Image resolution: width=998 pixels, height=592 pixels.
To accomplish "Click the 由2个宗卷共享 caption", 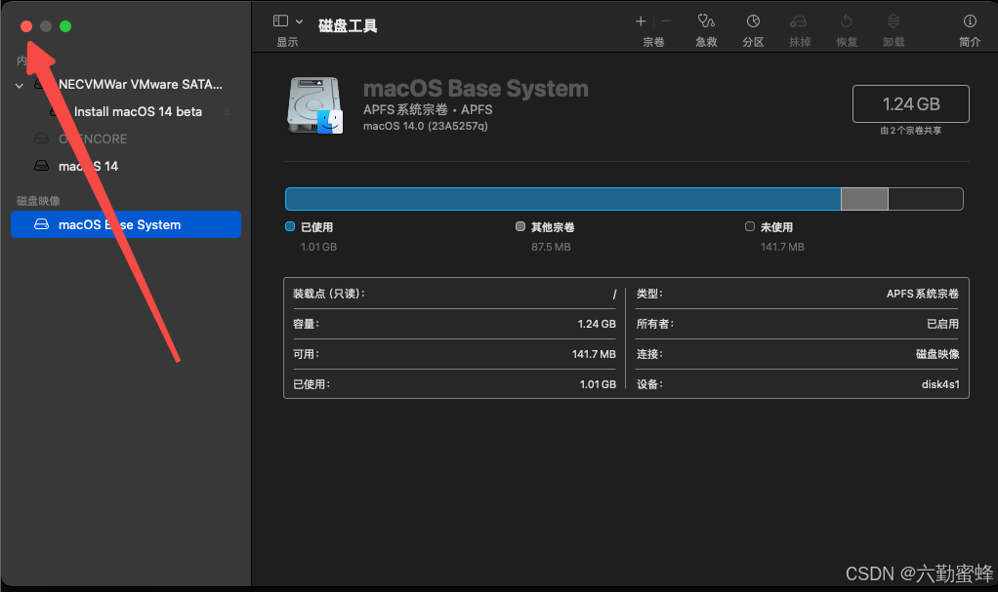I will coord(911,131).
